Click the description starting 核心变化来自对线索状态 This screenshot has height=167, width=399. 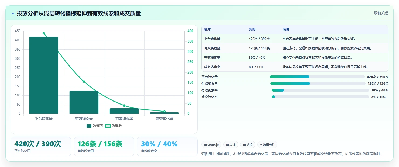pyautogui.click(x=317, y=58)
